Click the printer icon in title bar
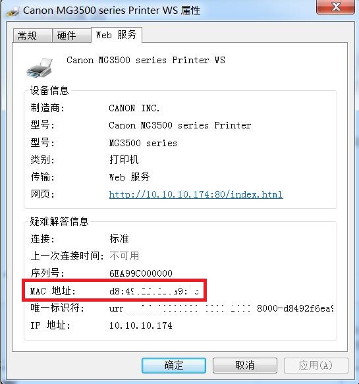The height and width of the screenshot is (384, 359). 13,11
